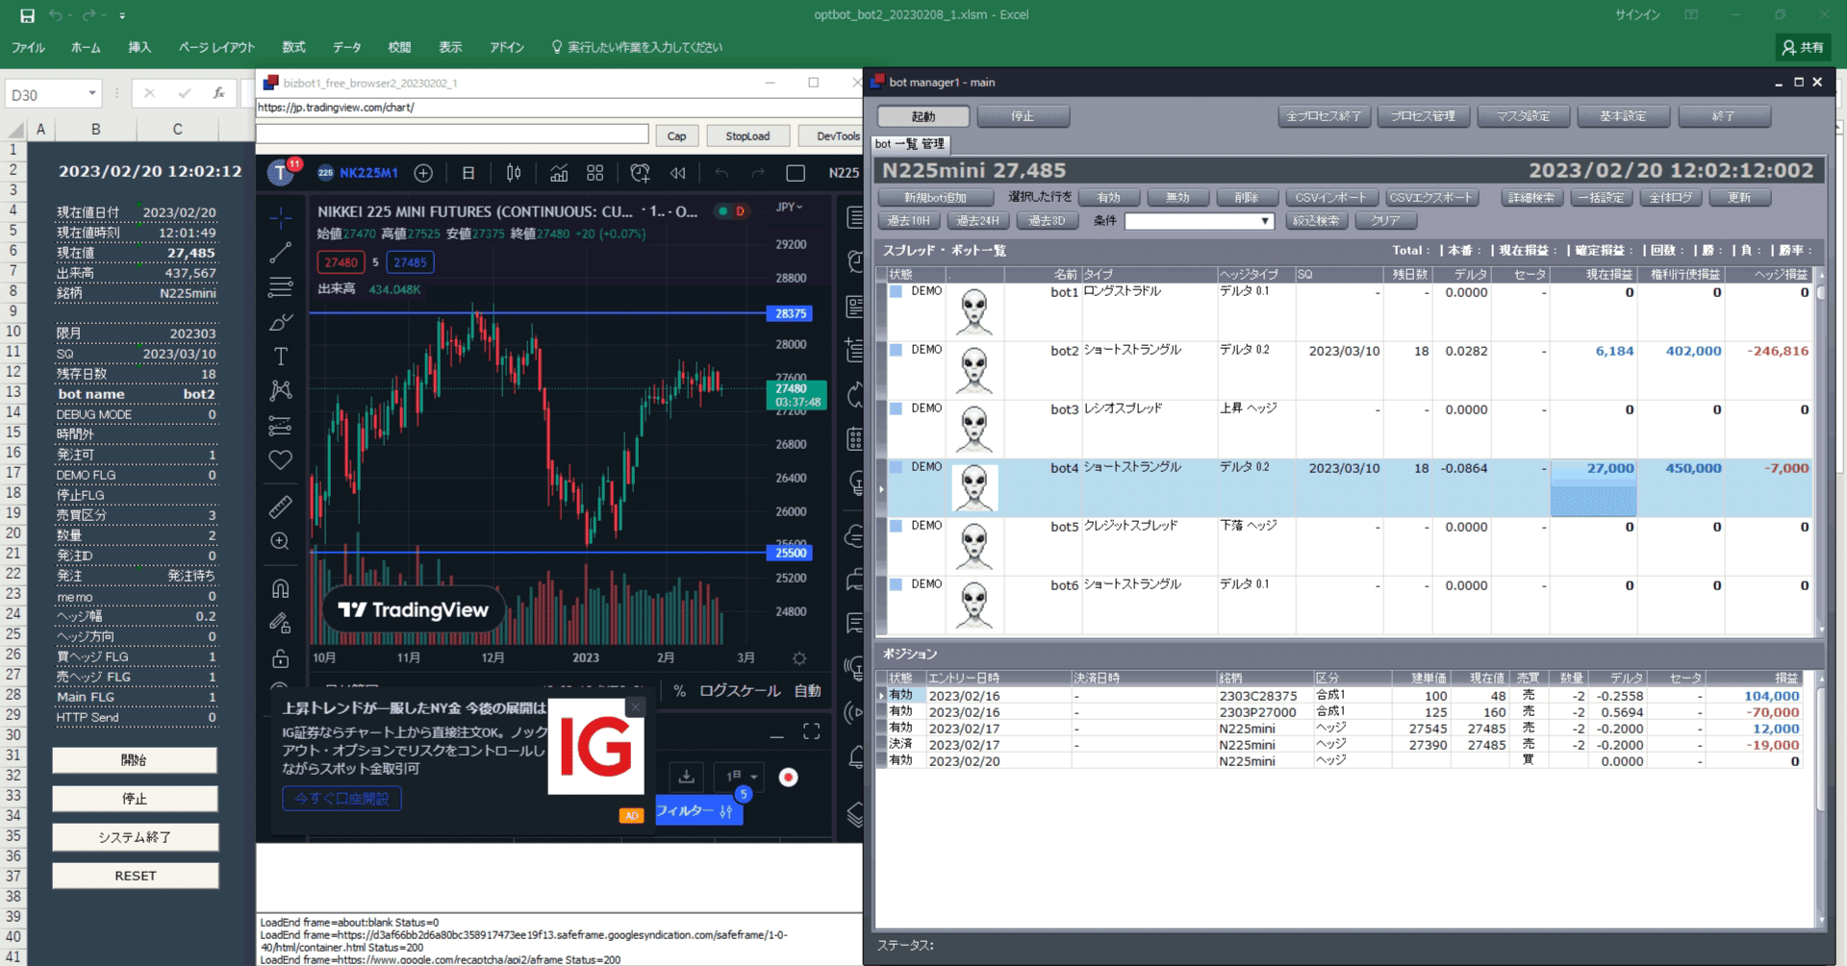Click the フィルター button in TradingView
Screen dimensions: 1847x966
[698, 811]
